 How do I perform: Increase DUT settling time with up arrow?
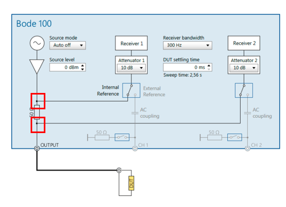pos(209,65)
